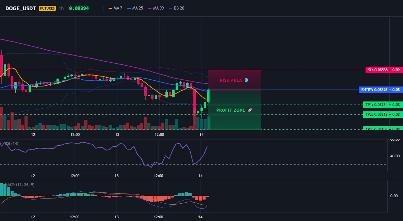
Task: Click the 13 date marker on the main chart axis
Action: click(117, 135)
